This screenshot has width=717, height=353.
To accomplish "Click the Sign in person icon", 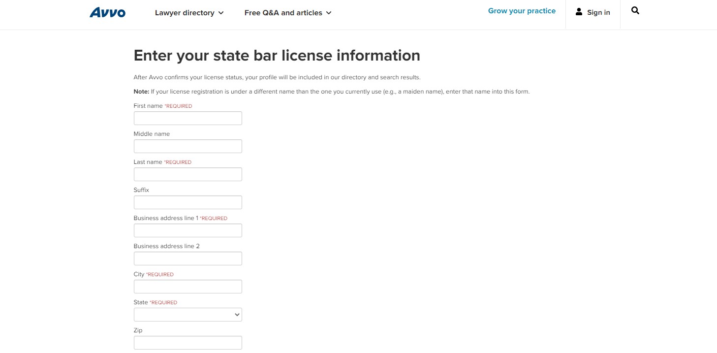I will coord(579,12).
